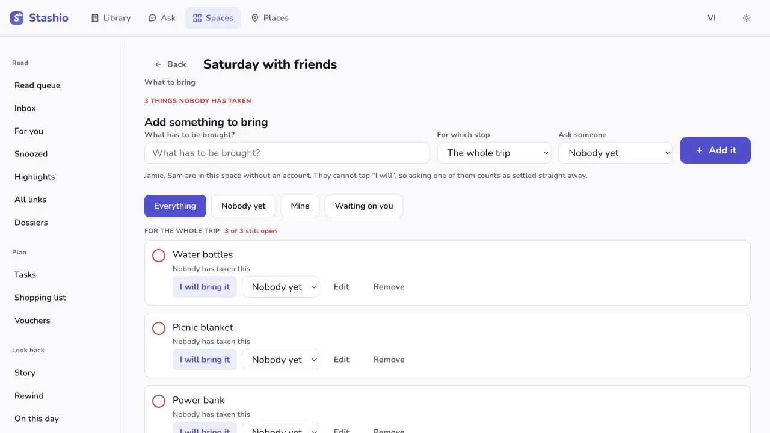The height and width of the screenshot is (433, 770).
Task: Choose 'I will bring it' for Water bottles
Action: pyautogui.click(x=205, y=287)
